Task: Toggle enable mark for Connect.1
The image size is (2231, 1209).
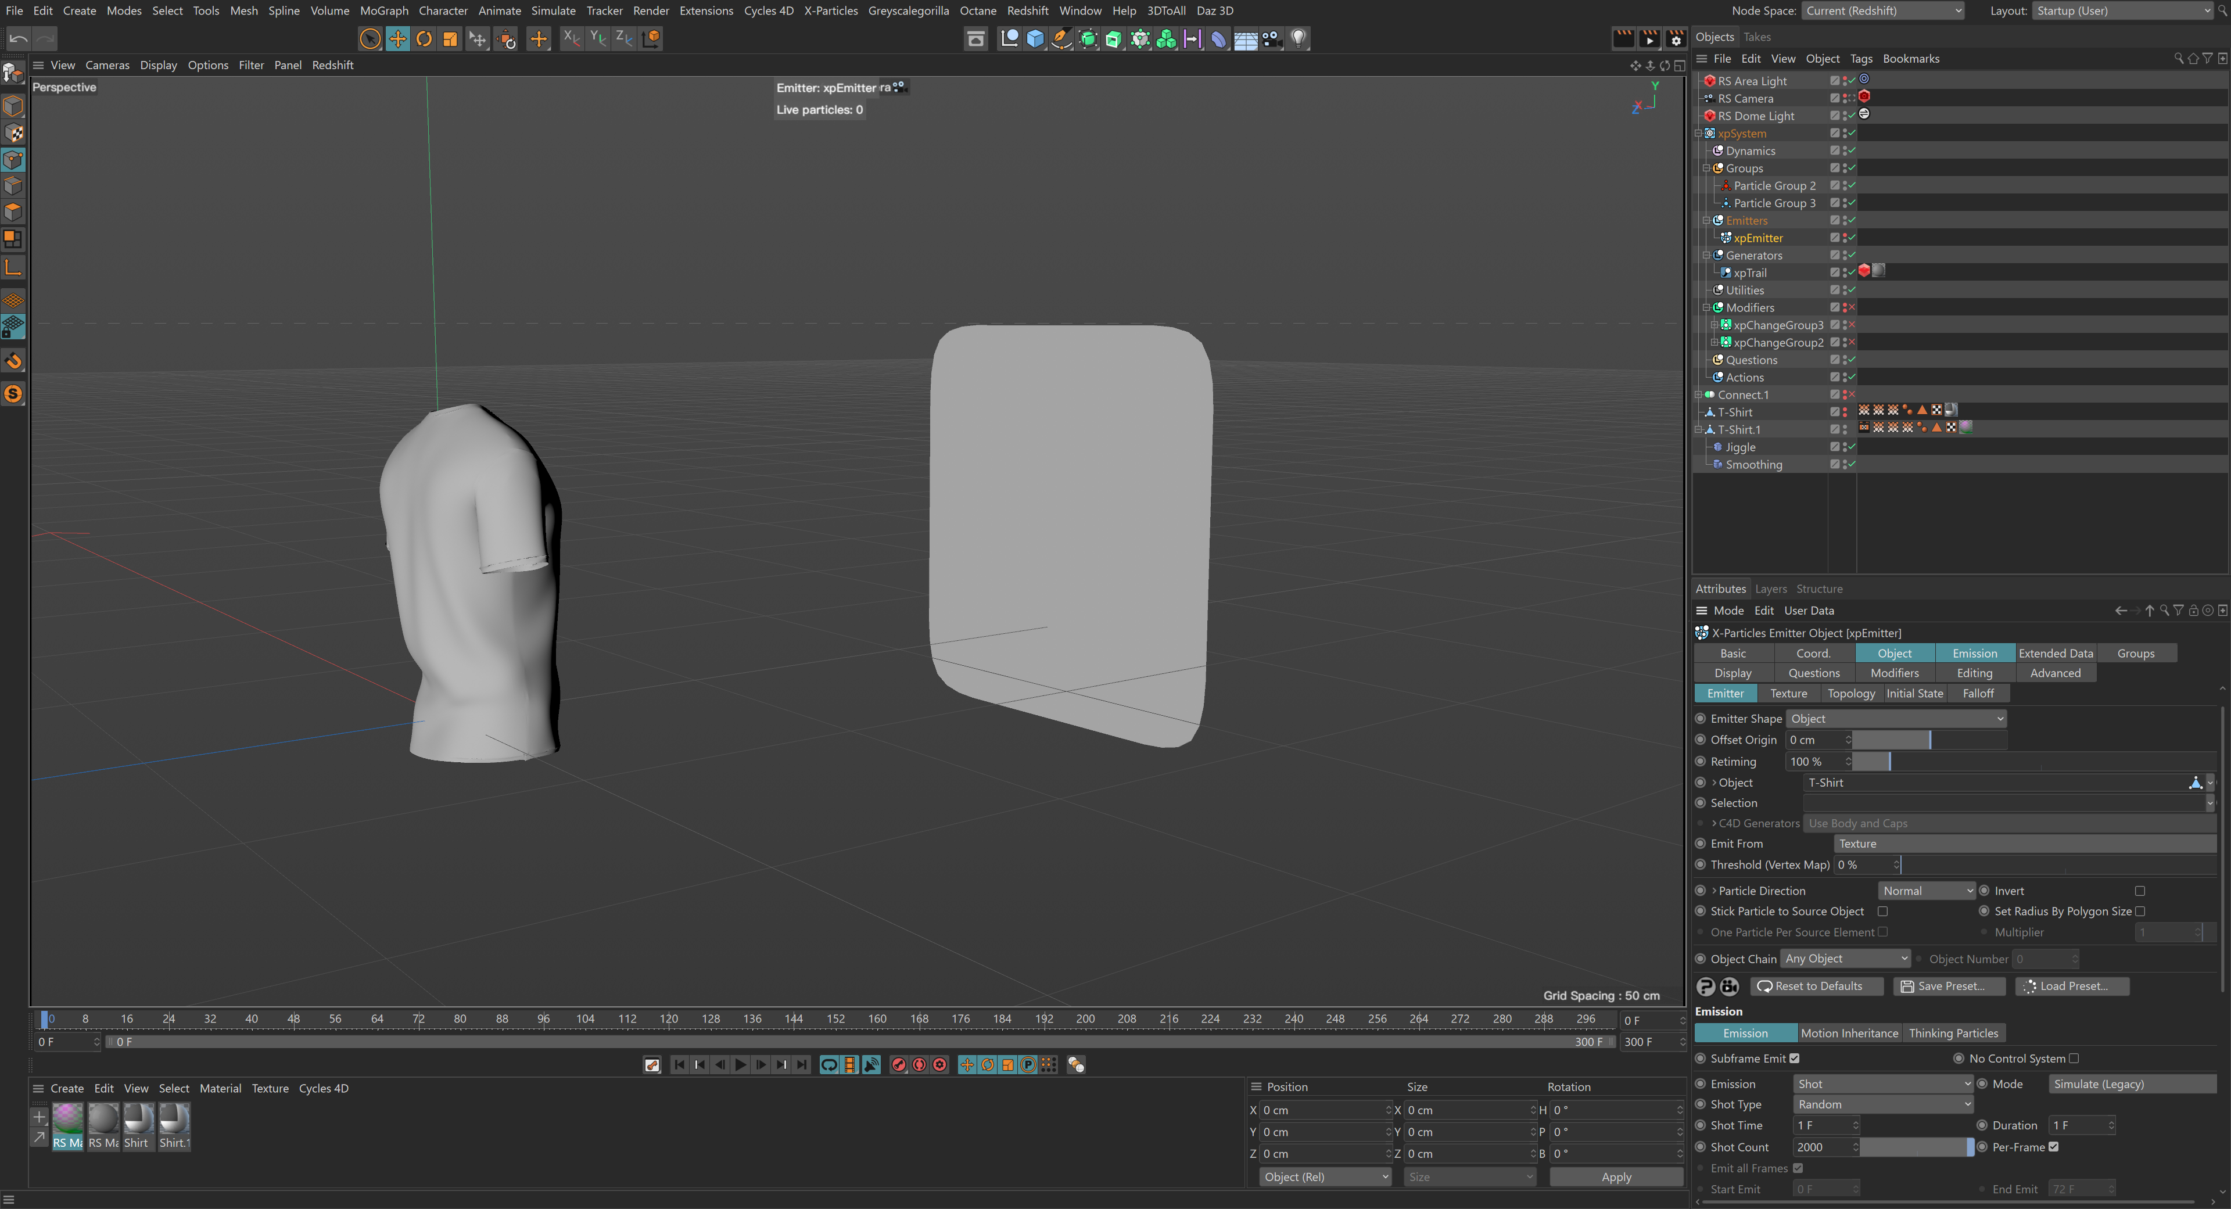Action: (1852, 395)
